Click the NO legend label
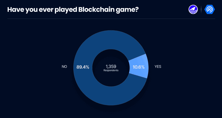Screen dimensions: 222x118 [x=64, y=67]
